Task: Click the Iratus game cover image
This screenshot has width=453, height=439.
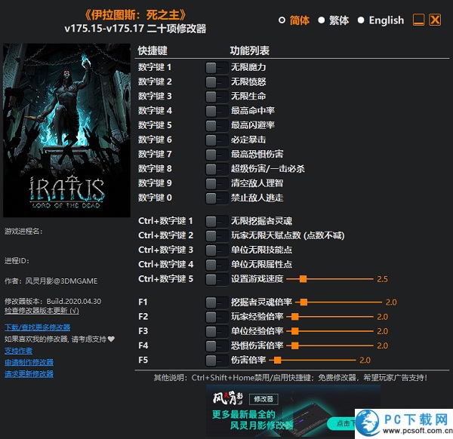Action: [x=66, y=130]
